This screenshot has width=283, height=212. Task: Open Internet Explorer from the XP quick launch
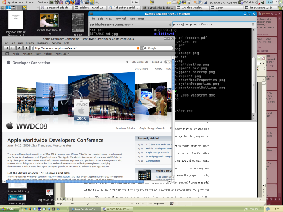[x=26, y=209]
